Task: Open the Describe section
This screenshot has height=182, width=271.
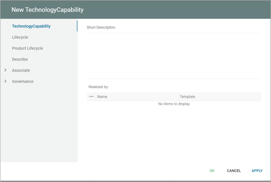Action: click(x=20, y=59)
